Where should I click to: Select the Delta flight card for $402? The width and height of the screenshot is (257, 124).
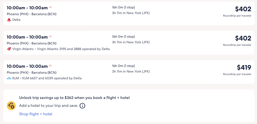129,13
